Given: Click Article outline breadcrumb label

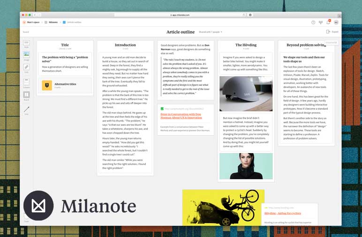Looking at the screenshot, I should coord(75,23).
